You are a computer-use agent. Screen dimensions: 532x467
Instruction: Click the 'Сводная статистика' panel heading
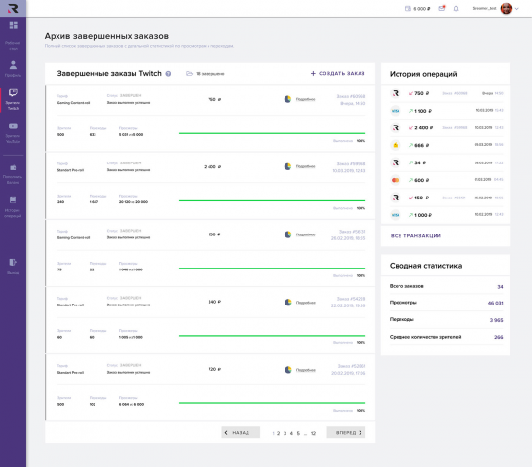(x=426, y=266)
